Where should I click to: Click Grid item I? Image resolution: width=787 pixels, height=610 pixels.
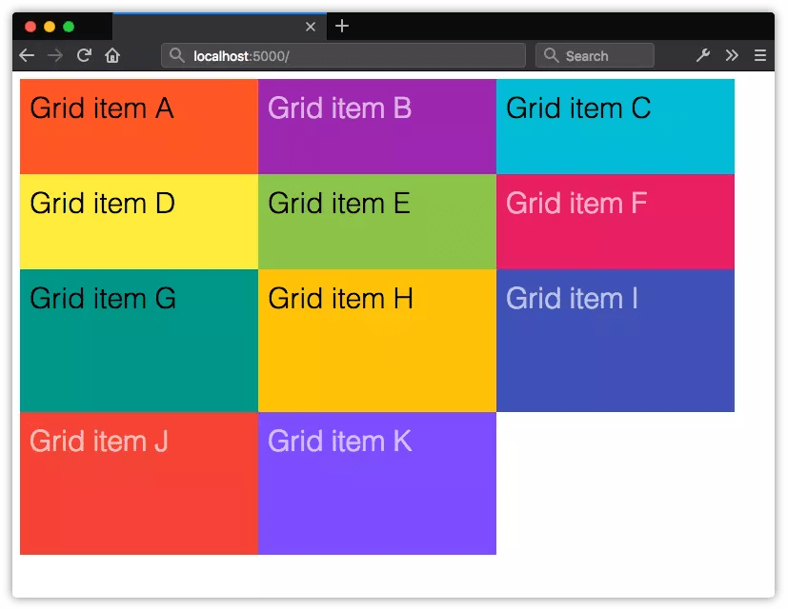tap(615, 341)
